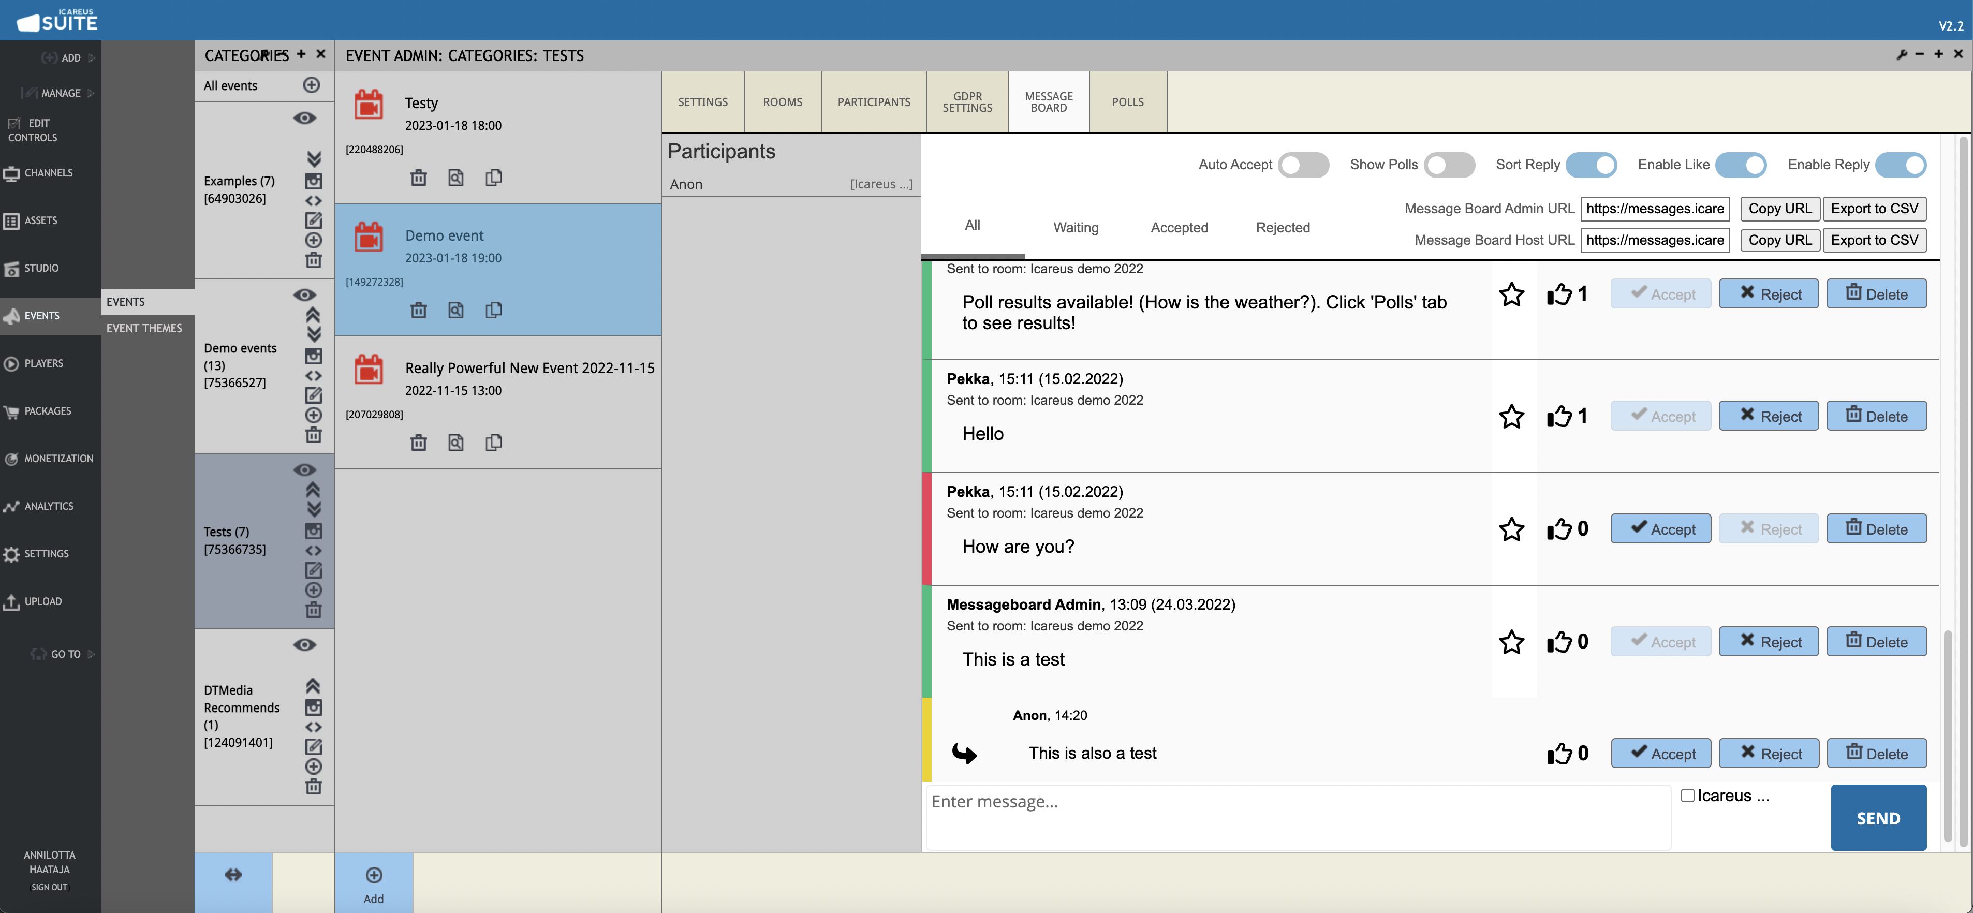Viewport: 1973px width, 913px height.
Task: Click the embed code icon for Examples category
Action: 313,201
